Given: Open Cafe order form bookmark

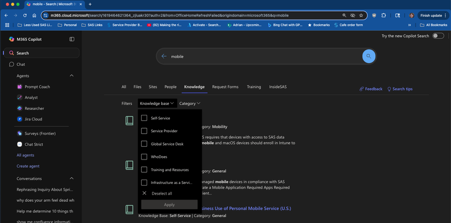Looking at the screenshot, I should [x=348, y=25].
